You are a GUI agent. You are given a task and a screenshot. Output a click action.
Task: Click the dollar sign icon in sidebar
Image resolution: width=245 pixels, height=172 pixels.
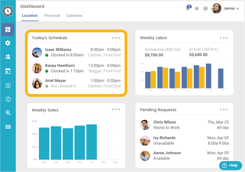coord(8,86)
